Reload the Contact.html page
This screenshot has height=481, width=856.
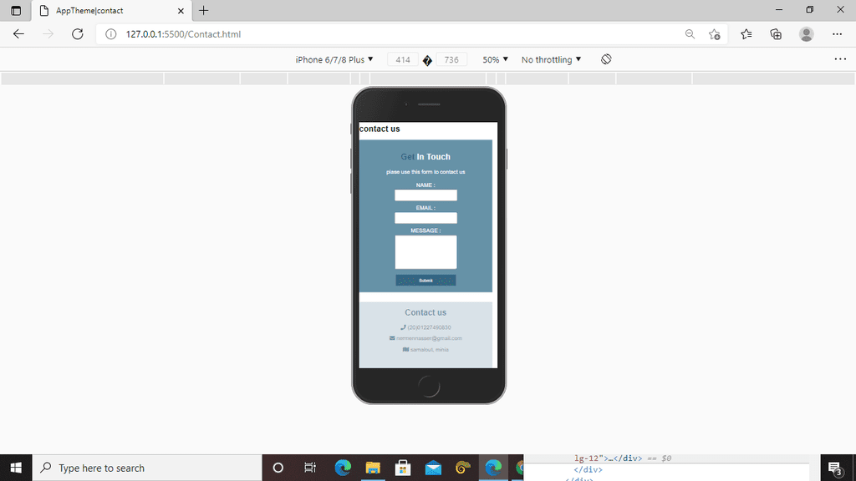[78, 33]
